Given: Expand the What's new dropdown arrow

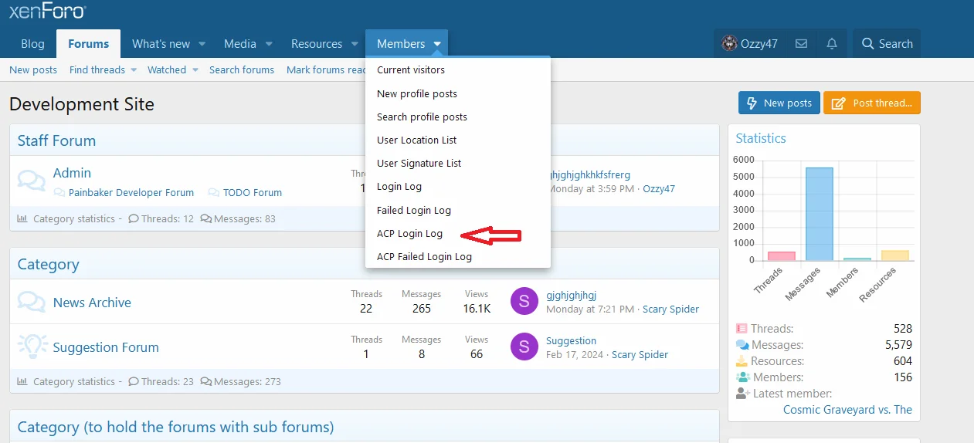Looking at the screenshot, I should pyautogui.click(x=202, y=44).
